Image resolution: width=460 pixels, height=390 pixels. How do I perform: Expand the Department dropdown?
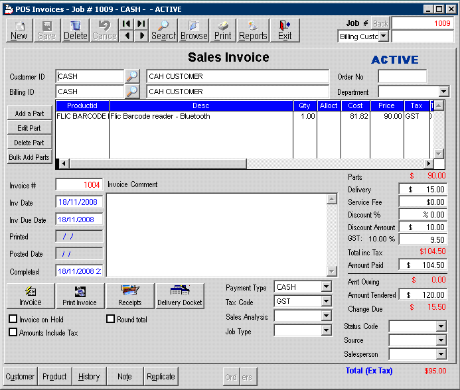444,92
